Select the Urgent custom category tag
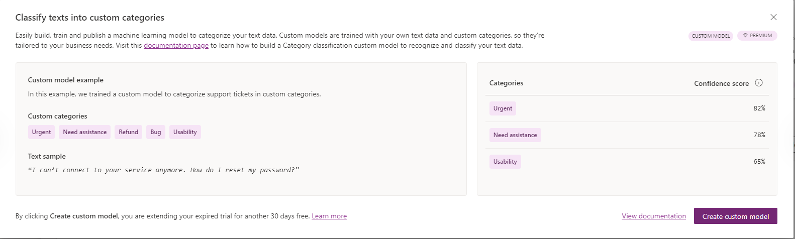This screenshot has height=239, width=795. pos(41,132)
